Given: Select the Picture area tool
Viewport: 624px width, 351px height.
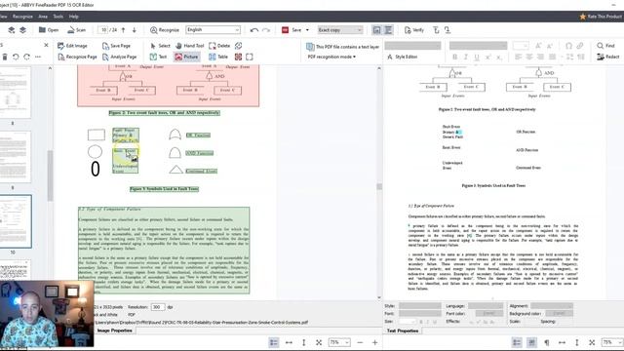Looking at the screenshot, I should pyautogui.click(x=186, y=57).
